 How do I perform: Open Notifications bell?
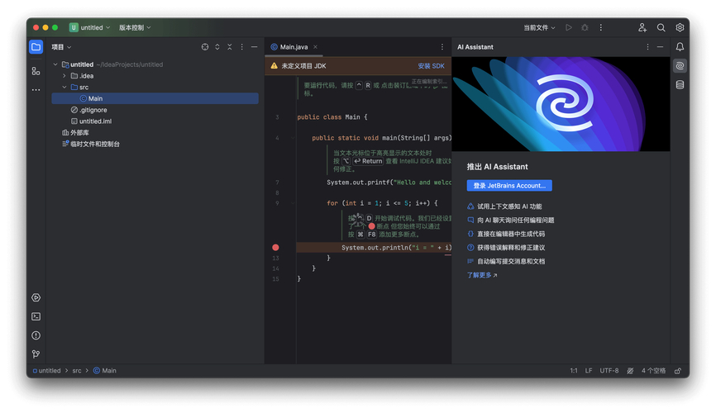coord(680,47)
